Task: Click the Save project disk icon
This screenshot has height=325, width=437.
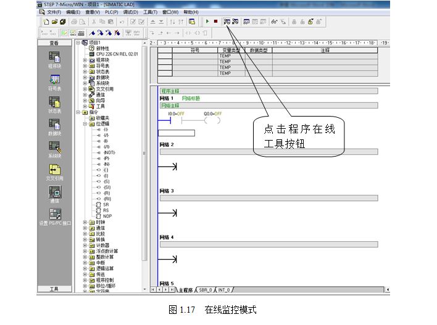Action: (63, 22)
